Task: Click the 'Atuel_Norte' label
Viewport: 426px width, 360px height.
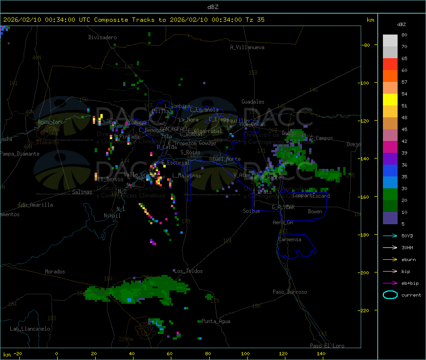Action: (225, 159)
